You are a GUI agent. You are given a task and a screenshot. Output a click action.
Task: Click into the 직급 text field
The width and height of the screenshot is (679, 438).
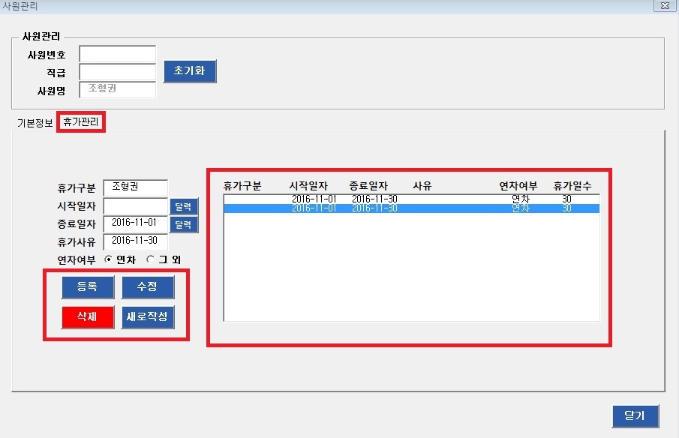(117, 72)
